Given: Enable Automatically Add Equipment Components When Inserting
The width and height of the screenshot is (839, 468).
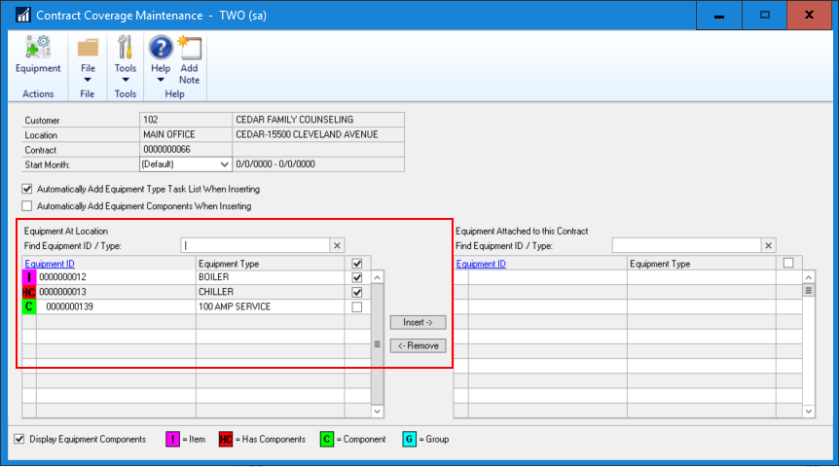Looking at the screenshot, I should click(27, 206).
